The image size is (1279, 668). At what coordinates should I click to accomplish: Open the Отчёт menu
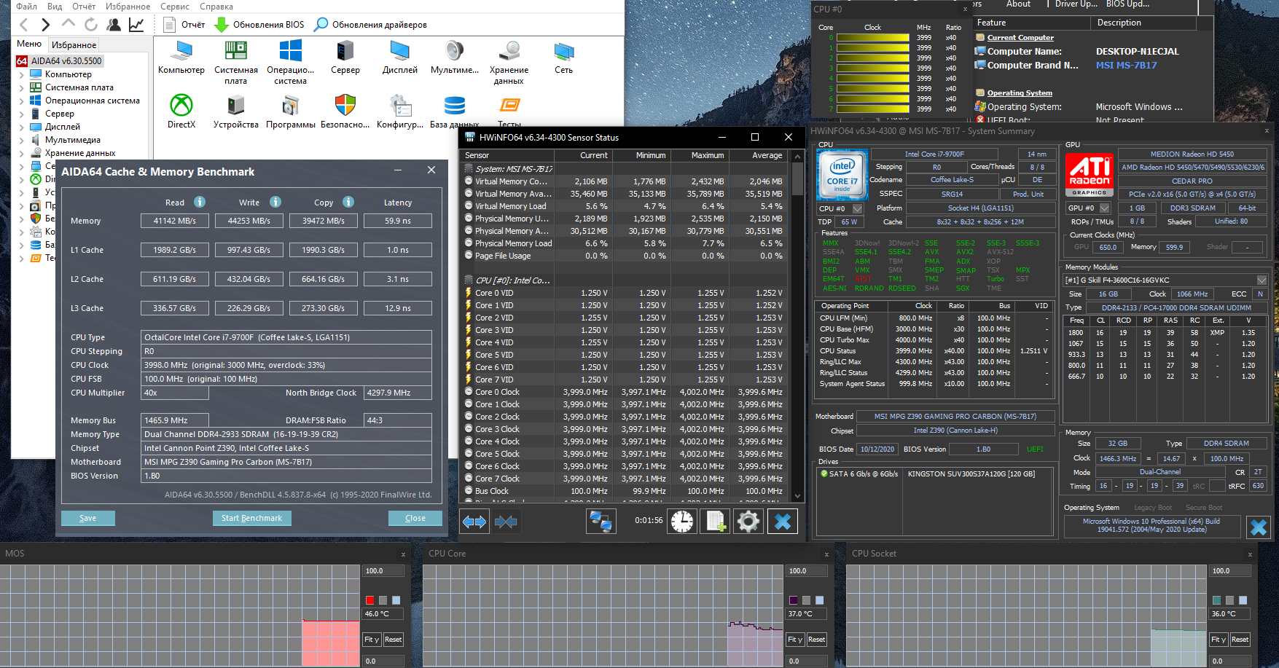84,7
